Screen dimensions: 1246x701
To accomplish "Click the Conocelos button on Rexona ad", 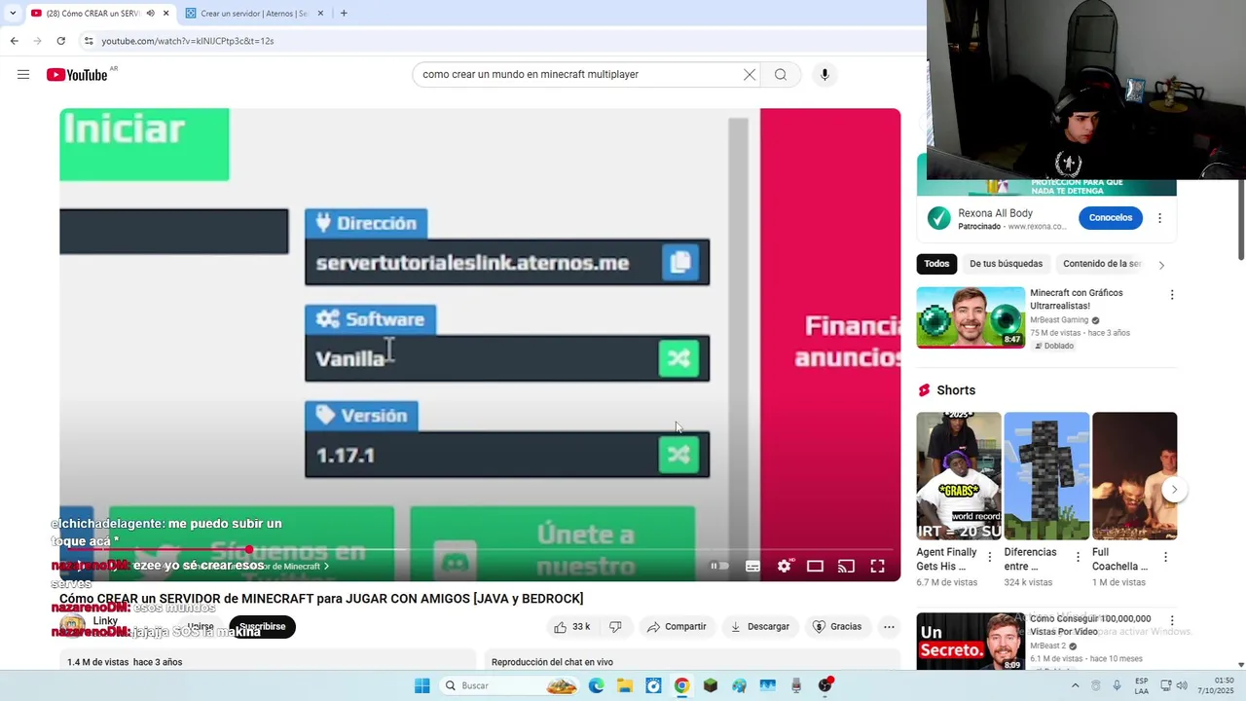I will pyautogui.click(x=1111, y=218).
